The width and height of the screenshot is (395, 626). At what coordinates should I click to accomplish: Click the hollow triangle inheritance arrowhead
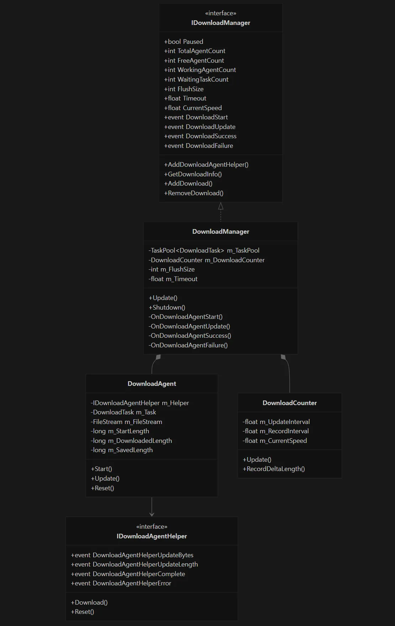[x=221, y=206]
